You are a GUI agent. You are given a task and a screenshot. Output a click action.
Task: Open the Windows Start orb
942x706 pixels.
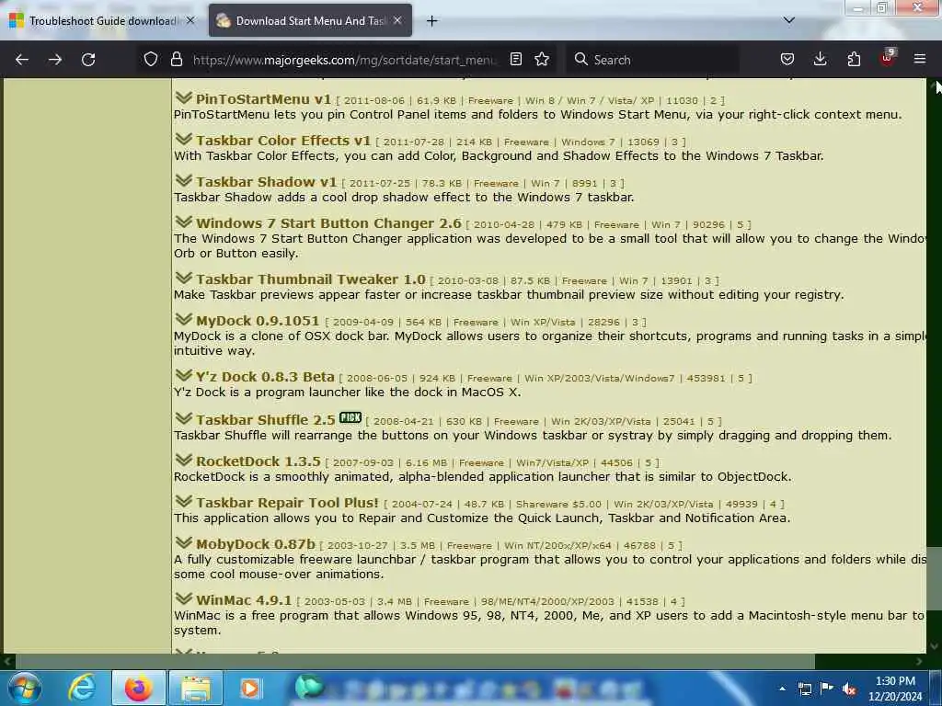[x=25, y=688]
